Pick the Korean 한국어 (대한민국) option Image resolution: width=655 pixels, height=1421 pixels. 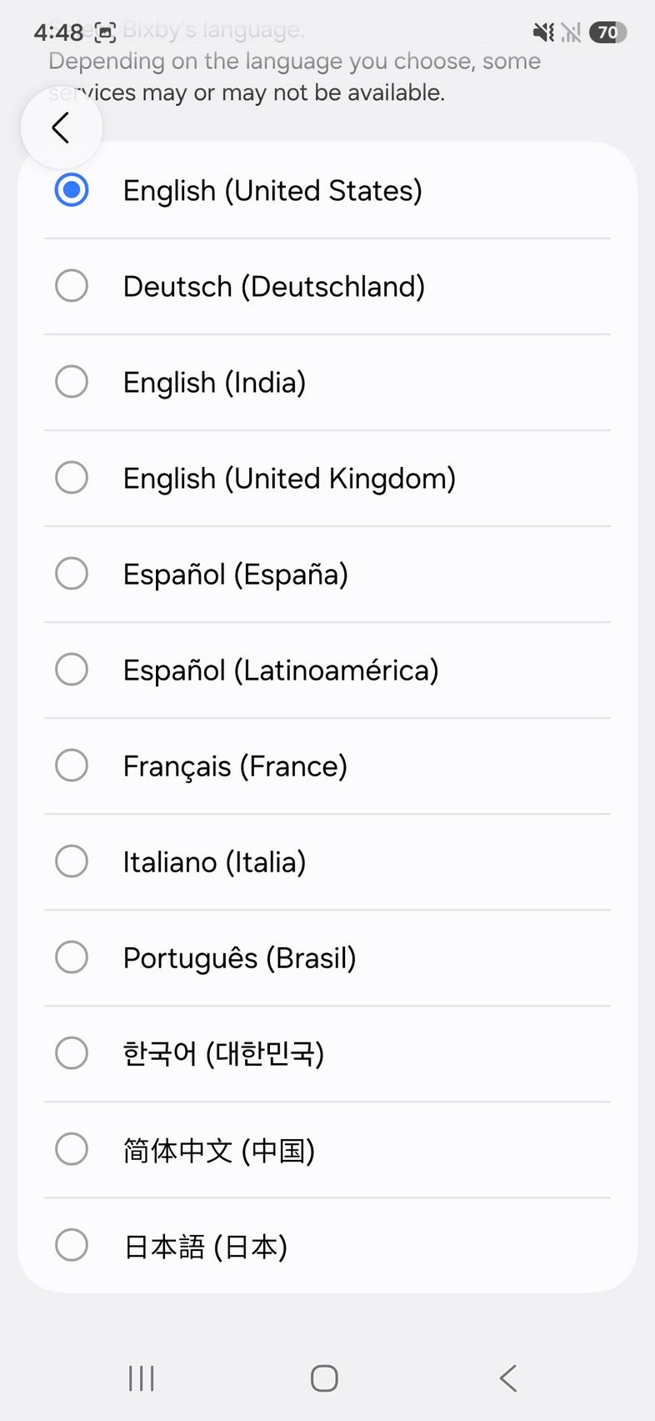[72, 1053]
